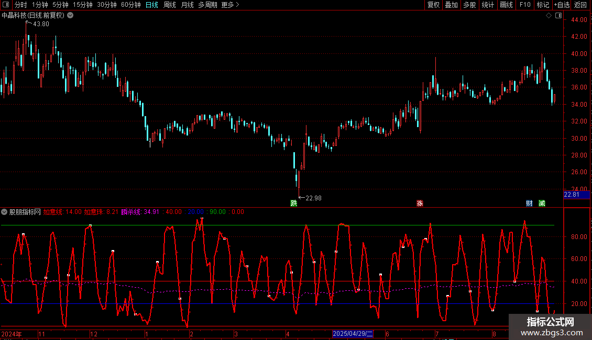Toggle the side panel icon in chart corner
Screen dimensions: 592x340
(x=558, y=16)
